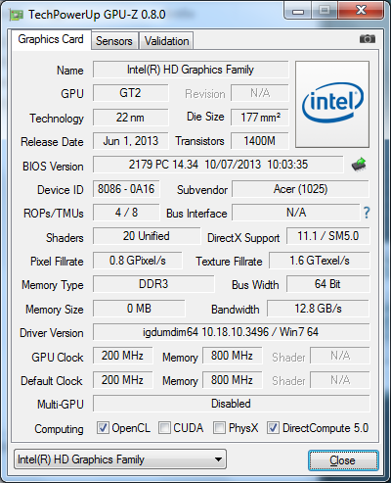The width and height of the screenshot is (391, 483).
Task: Click the Device ID field
Action: [x=126, y=189]
